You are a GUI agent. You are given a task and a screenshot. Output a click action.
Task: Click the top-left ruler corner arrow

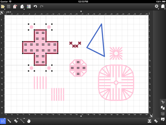(2, 13)
